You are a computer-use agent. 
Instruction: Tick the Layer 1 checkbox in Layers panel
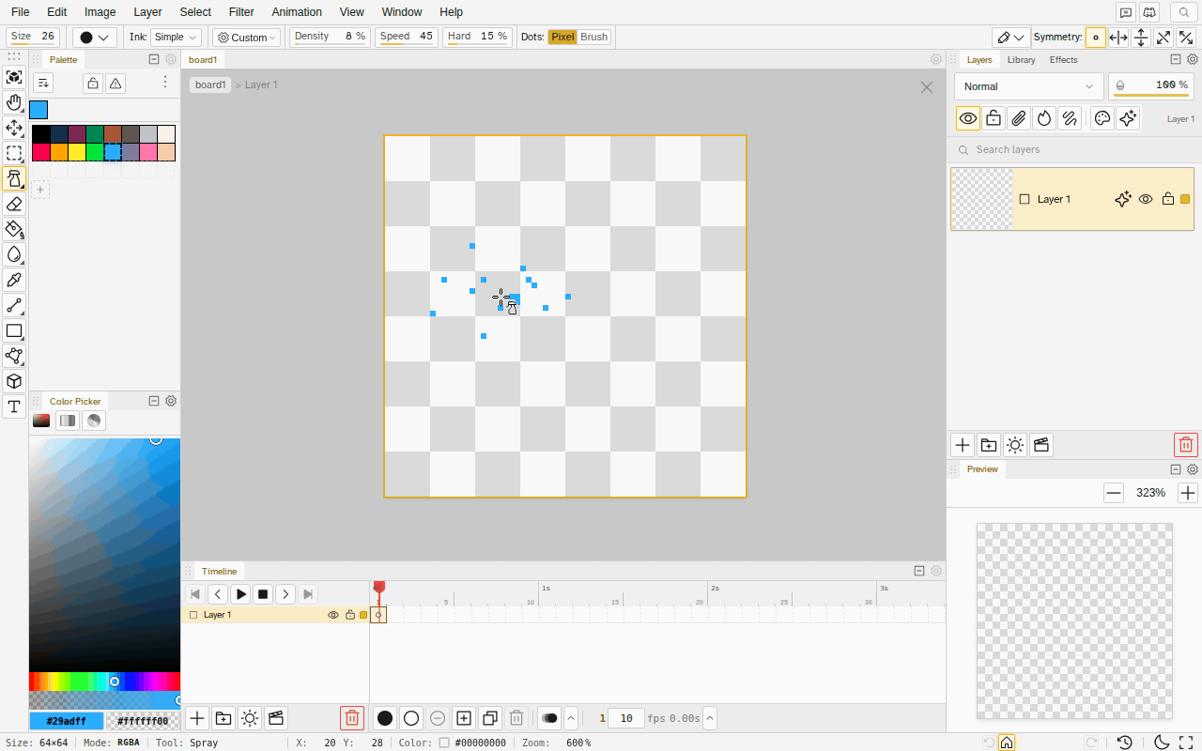(1025, 199)
